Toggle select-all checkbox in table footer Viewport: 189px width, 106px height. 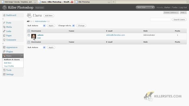point(29,42)
